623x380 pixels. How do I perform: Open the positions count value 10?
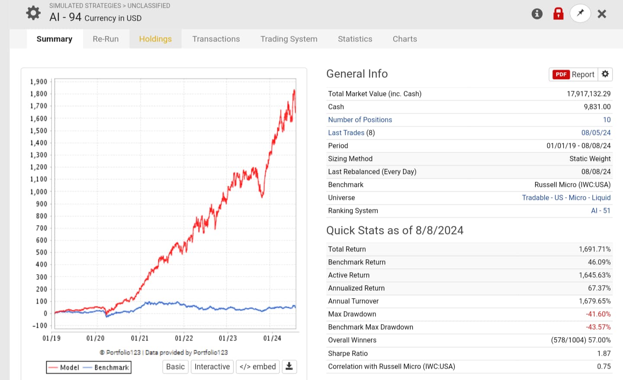(x=607, y=120)
